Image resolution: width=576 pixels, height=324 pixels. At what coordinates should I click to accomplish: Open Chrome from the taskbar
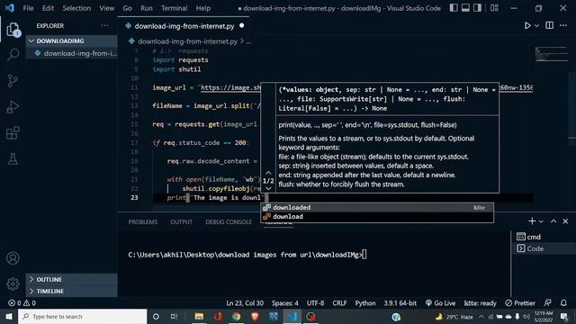(236, 316)
